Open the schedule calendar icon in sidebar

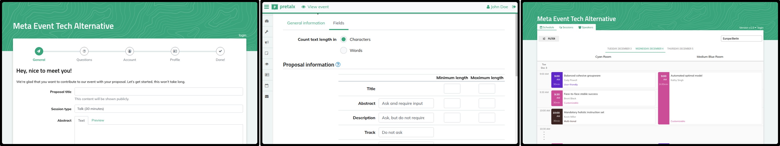(x=267, y=85)
